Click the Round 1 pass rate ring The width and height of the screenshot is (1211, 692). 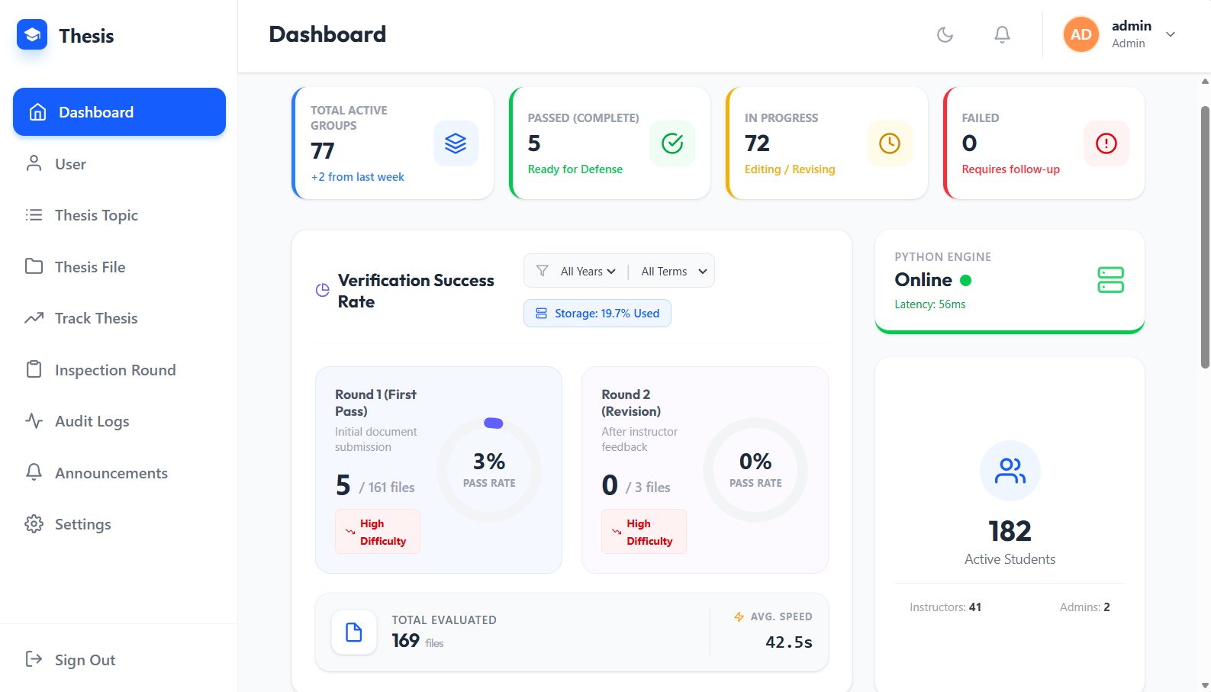(x=489, y=470)
